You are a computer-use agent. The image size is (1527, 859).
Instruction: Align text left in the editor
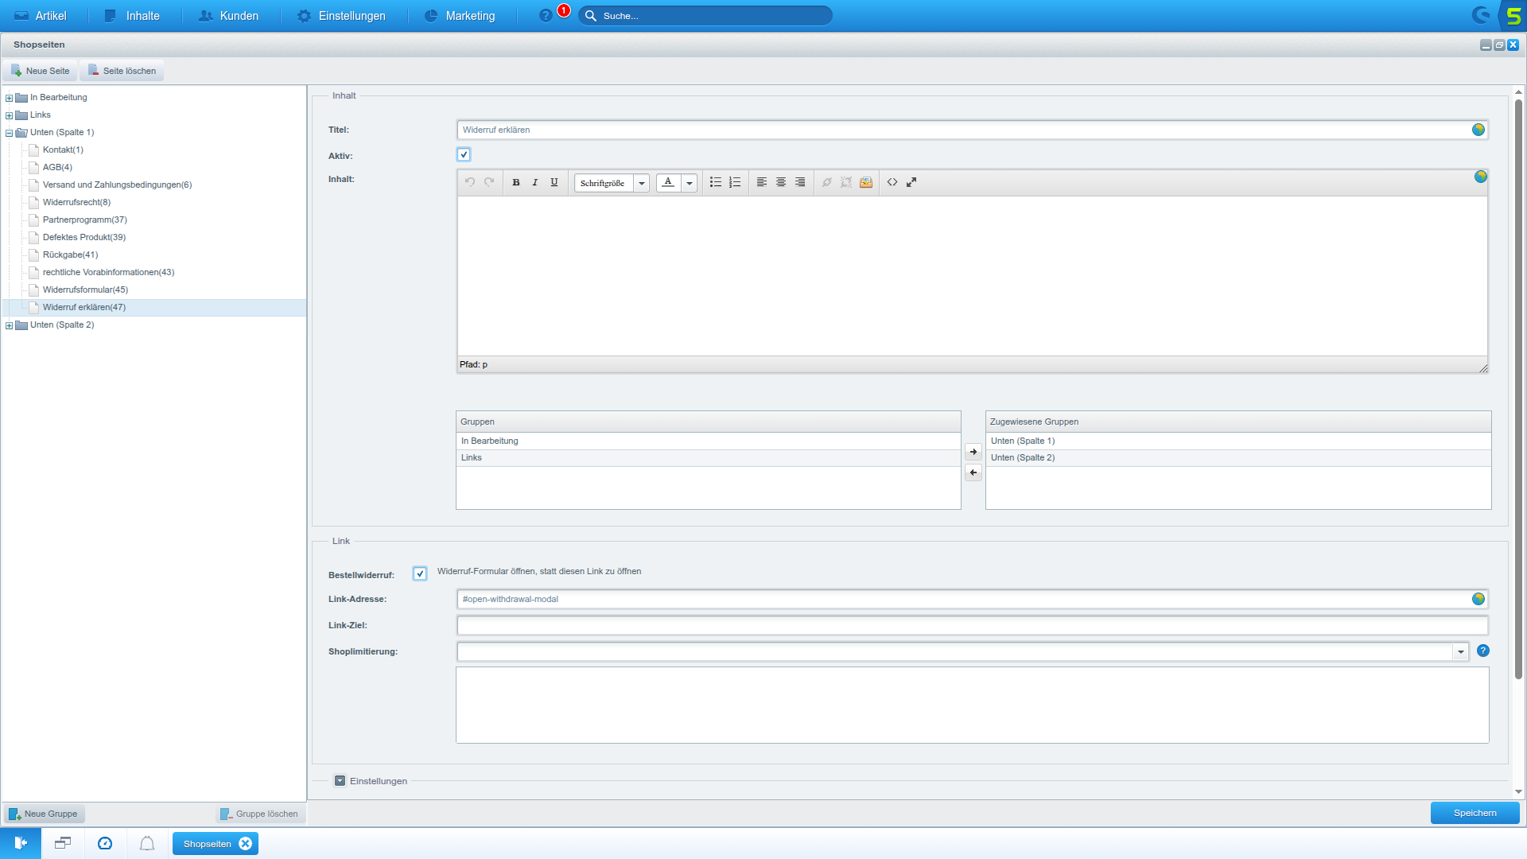pos(762,182)
